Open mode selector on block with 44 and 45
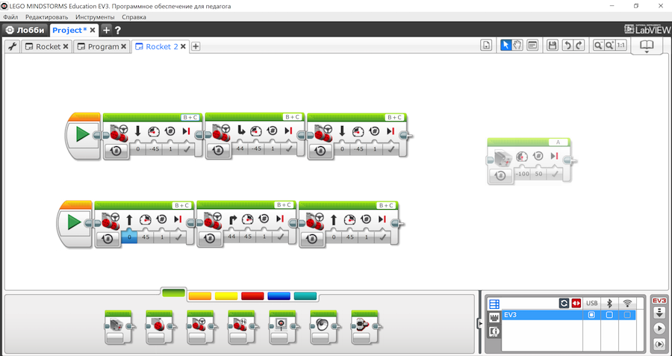 pyautogui.click(x=210, y=238)
